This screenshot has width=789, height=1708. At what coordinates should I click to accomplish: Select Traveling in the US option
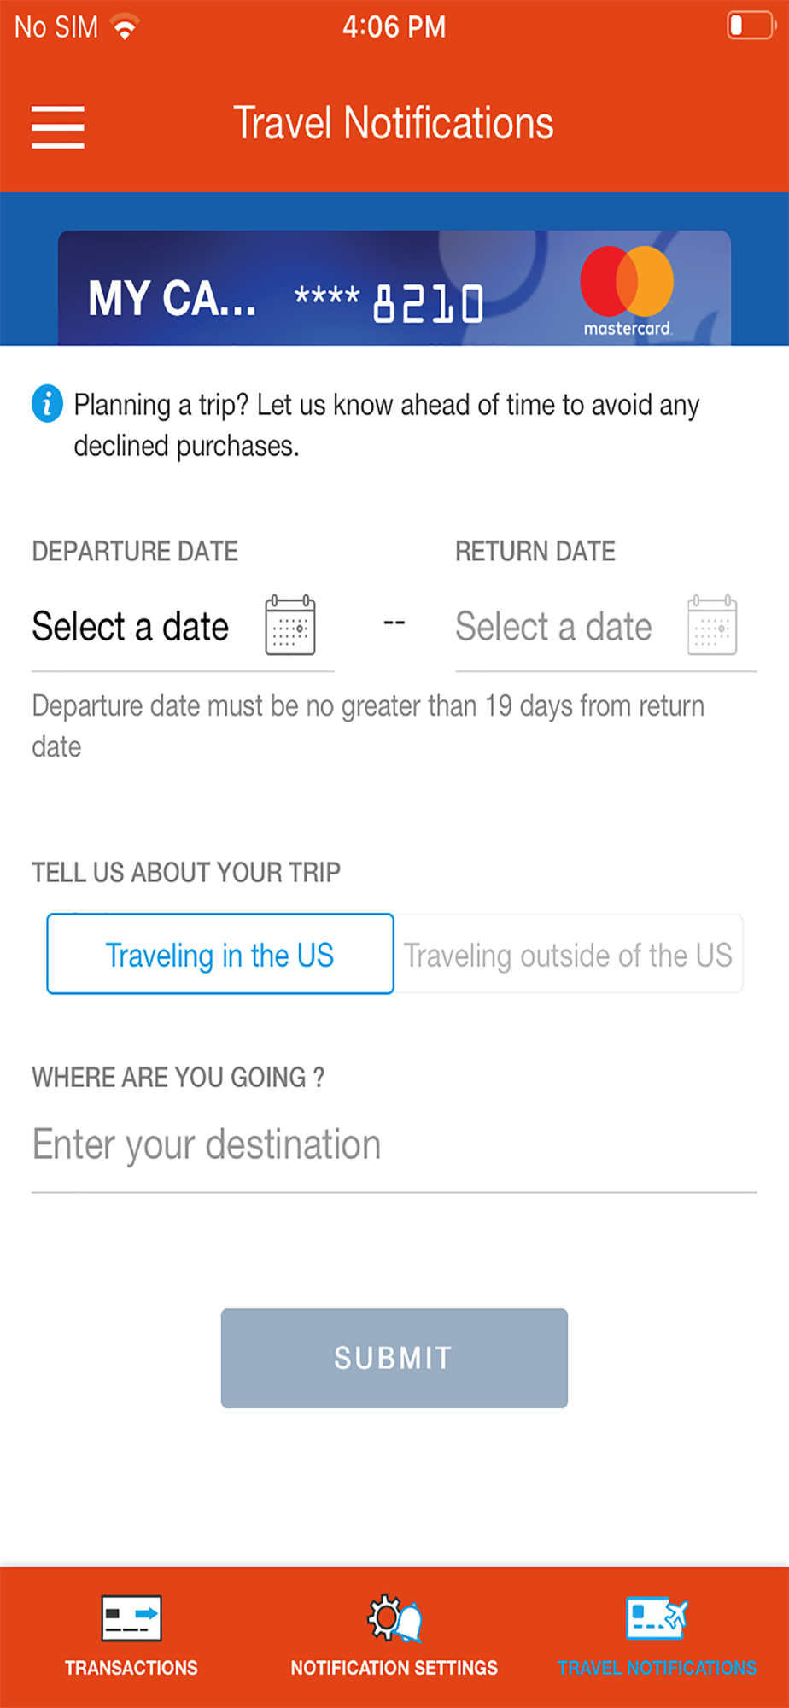(219, 955)
